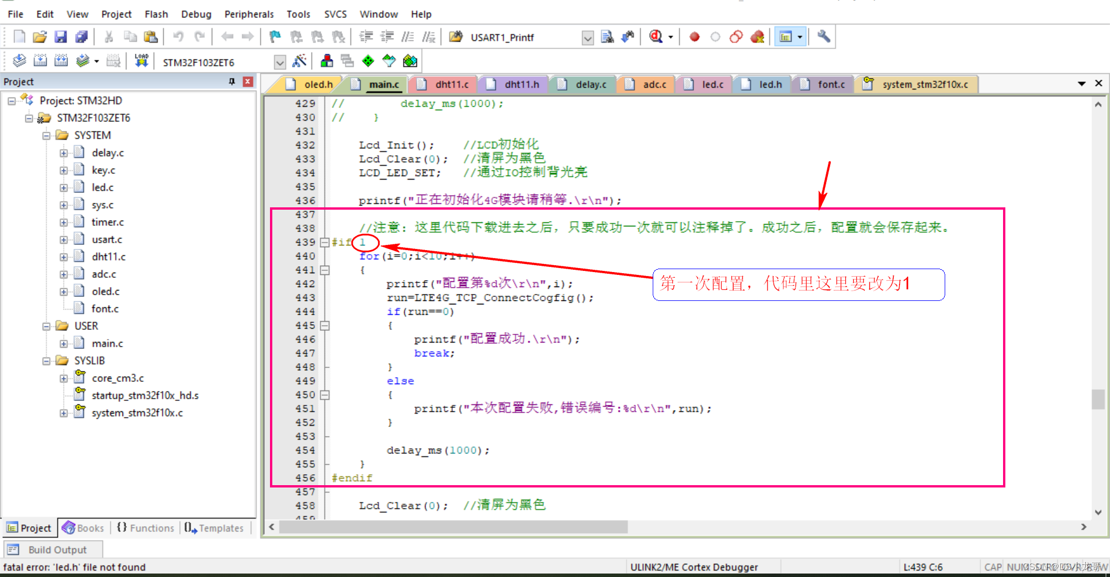Switch to the adc.c editor tab

click(647, 84)
